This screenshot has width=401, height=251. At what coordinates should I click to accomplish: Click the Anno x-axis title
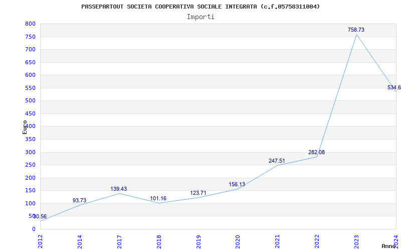388,246
